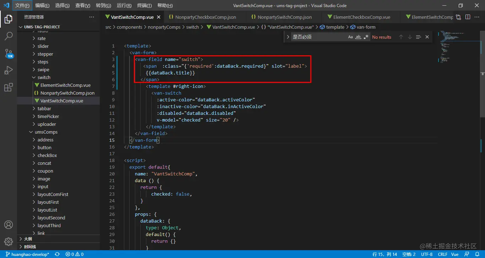Open explorer more actions ellipsis
485x258 pixels.
92,17
